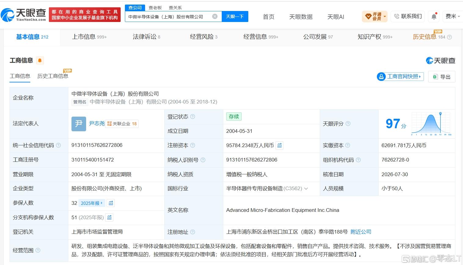Open the 附近公司 link
The image size is (463, 265).
361,232
